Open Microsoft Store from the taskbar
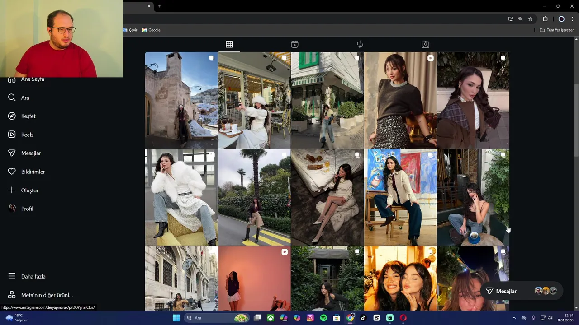579x325 pixels. (337, 318)
